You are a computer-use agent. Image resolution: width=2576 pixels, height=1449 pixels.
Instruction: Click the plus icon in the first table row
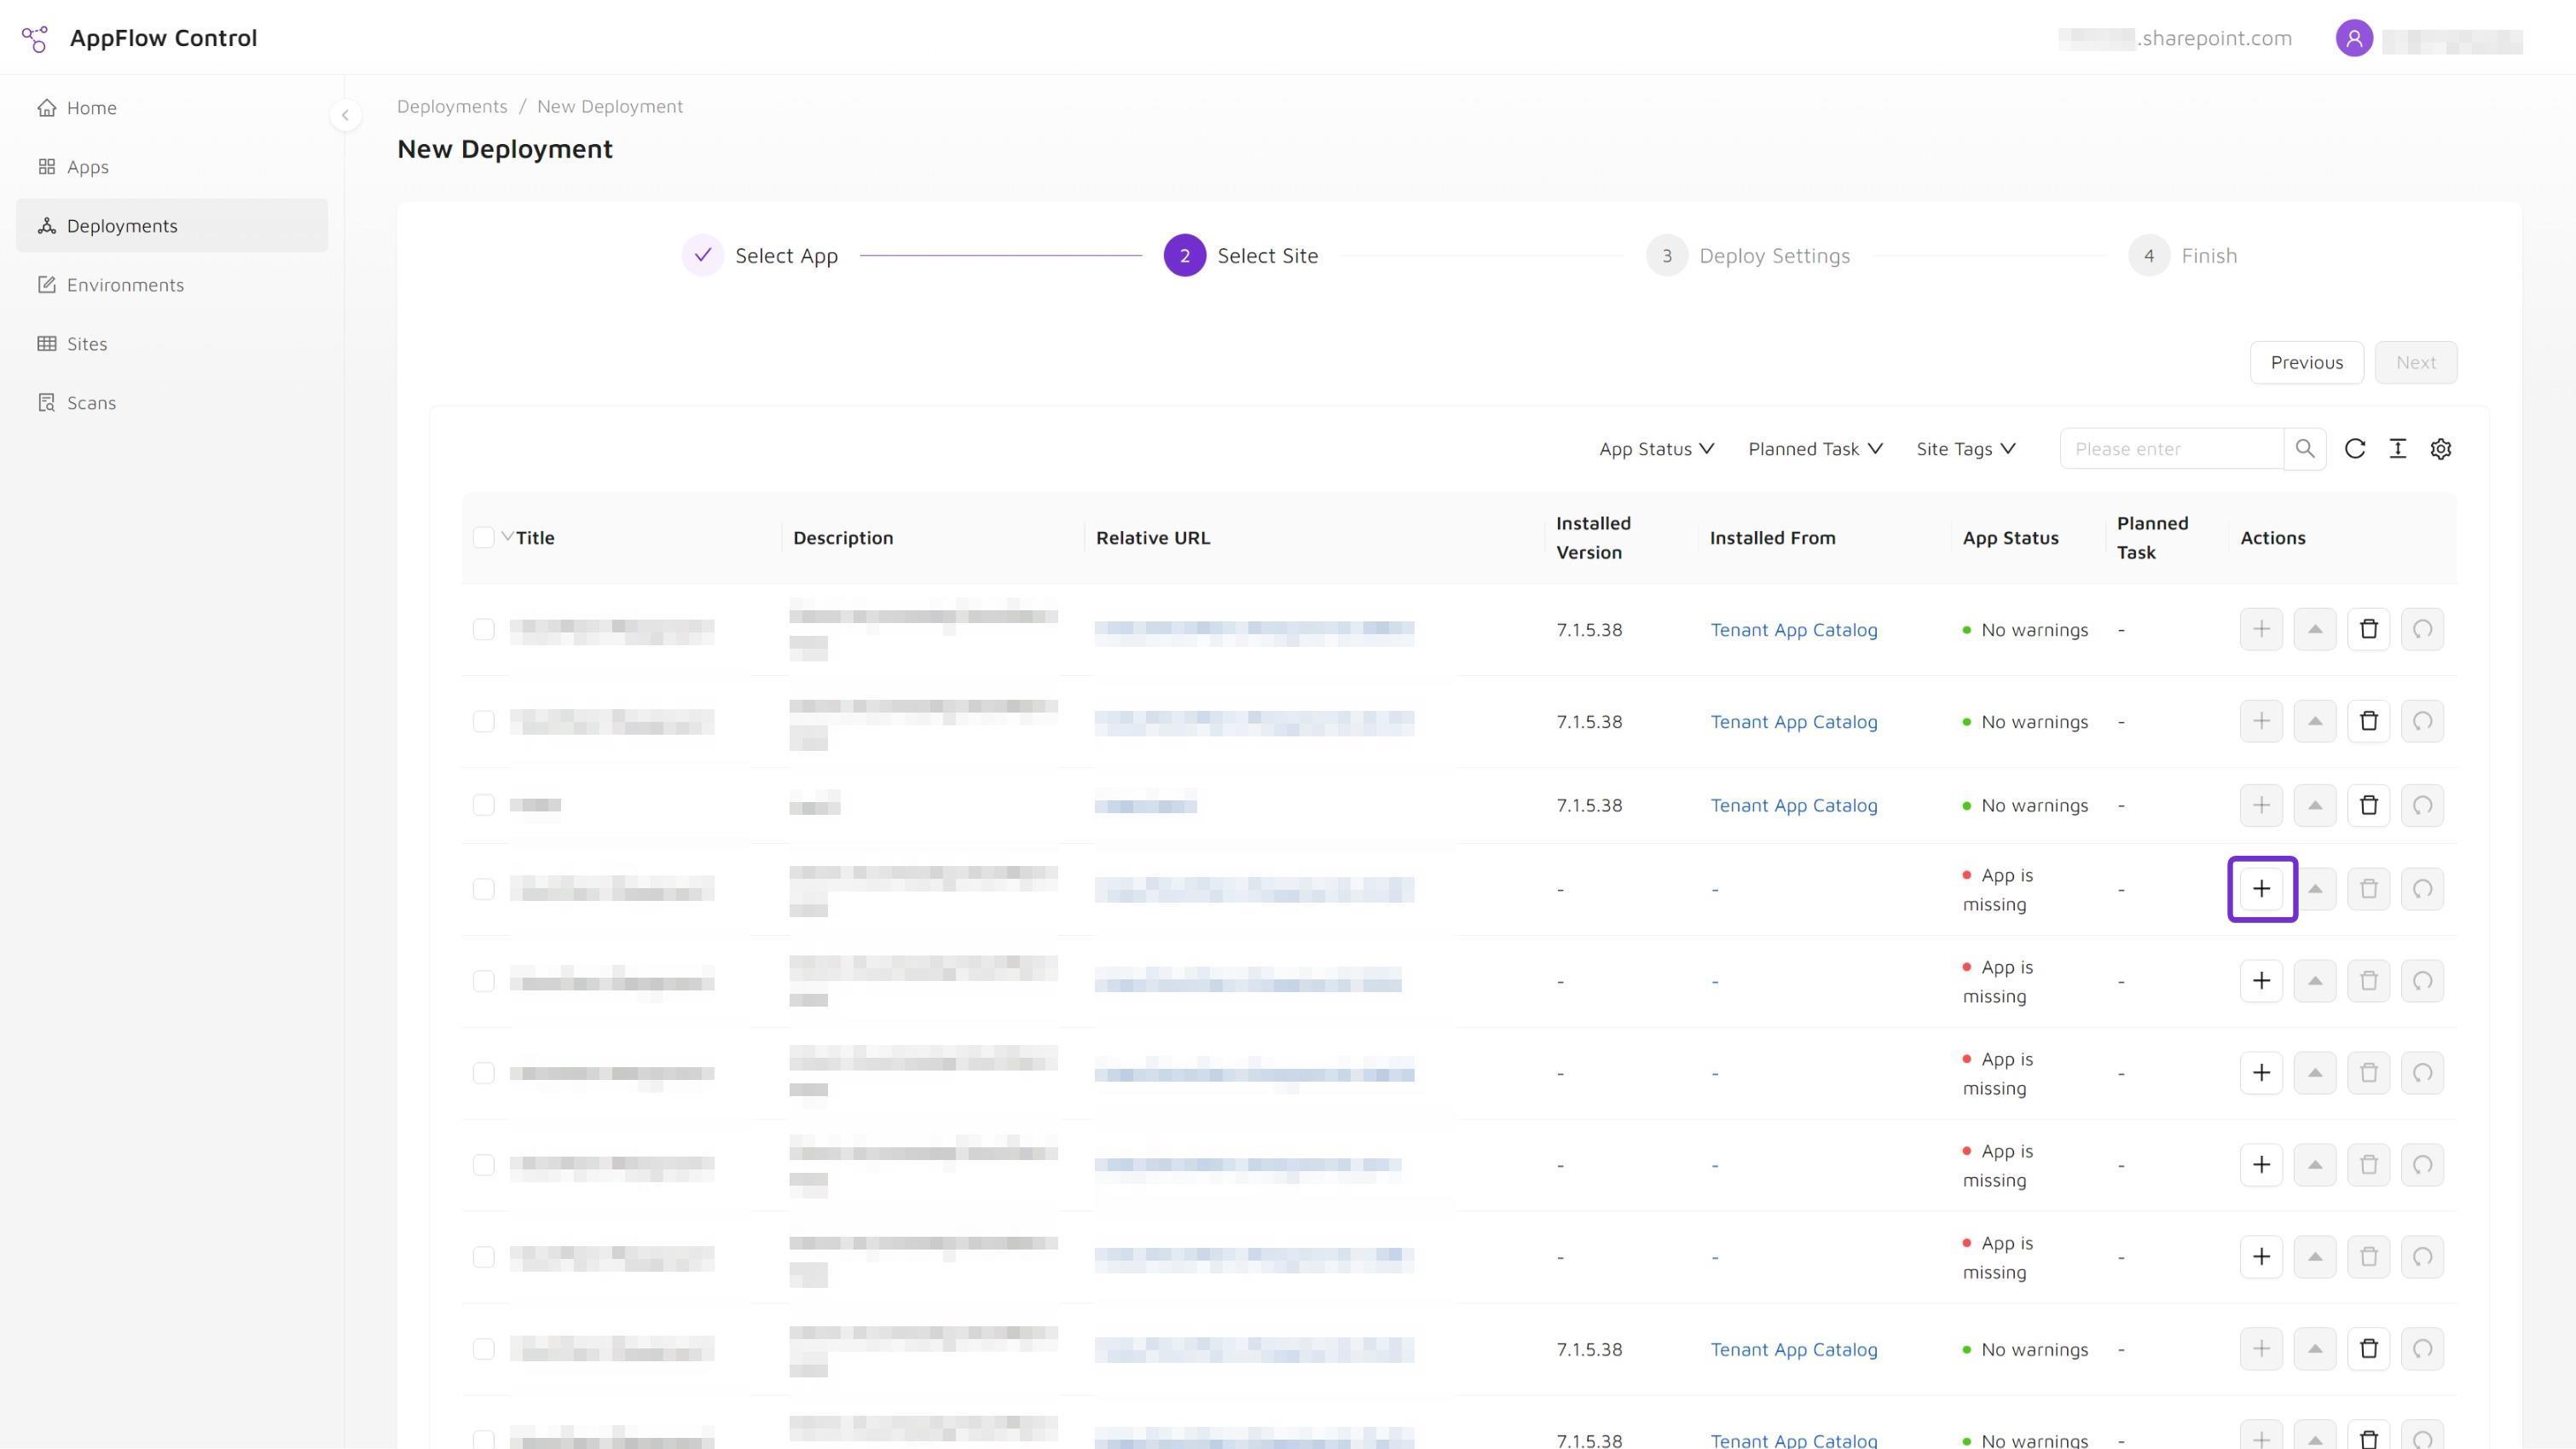2261,630
